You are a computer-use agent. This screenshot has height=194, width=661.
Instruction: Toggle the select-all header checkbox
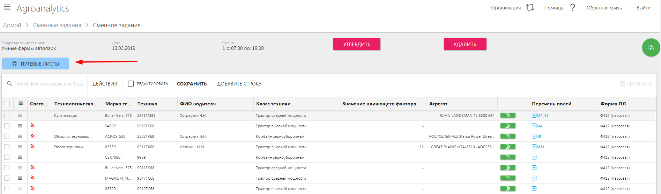(x=7, y=103)
